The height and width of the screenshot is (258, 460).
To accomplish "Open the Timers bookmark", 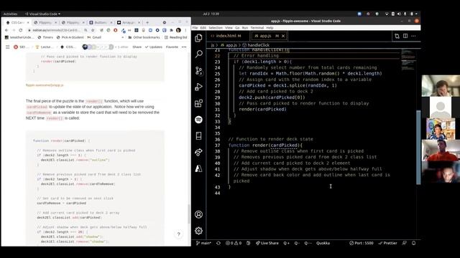I will tap(45, 37).
